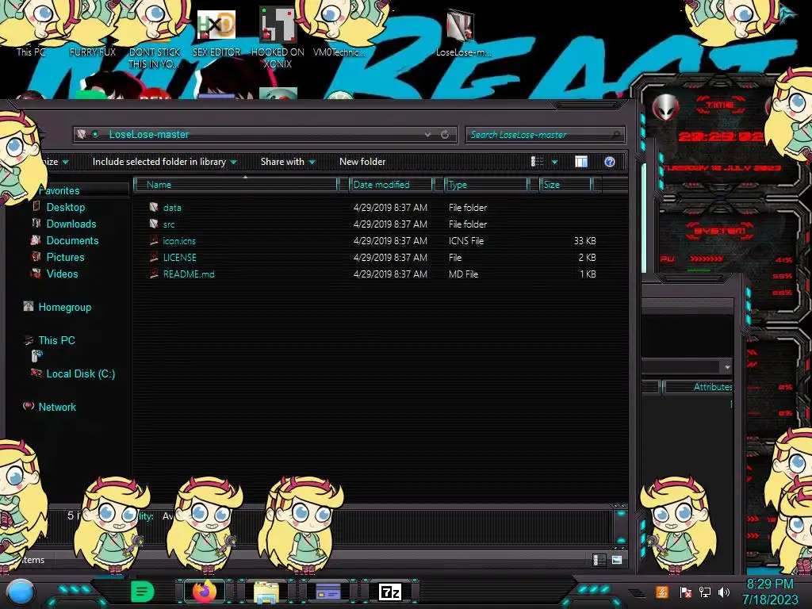Screen dimensions: 812x609
Task: Open Pictures in Favorites sidebar
Action: (65, 257)
